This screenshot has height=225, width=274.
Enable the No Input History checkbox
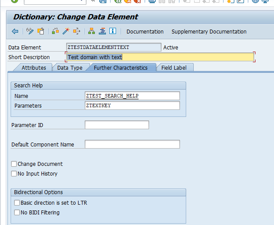14,174
